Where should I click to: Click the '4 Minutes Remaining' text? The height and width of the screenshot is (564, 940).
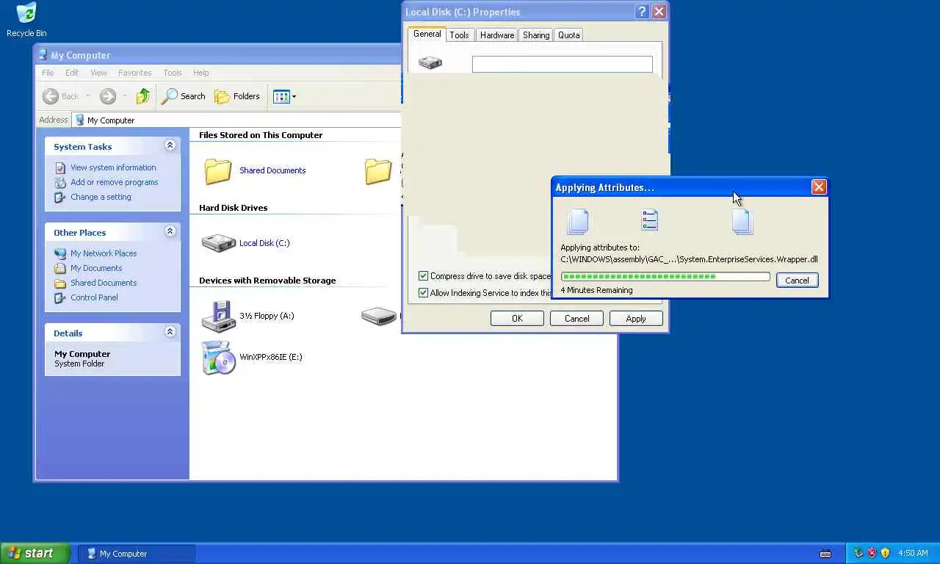click(596, 290)
